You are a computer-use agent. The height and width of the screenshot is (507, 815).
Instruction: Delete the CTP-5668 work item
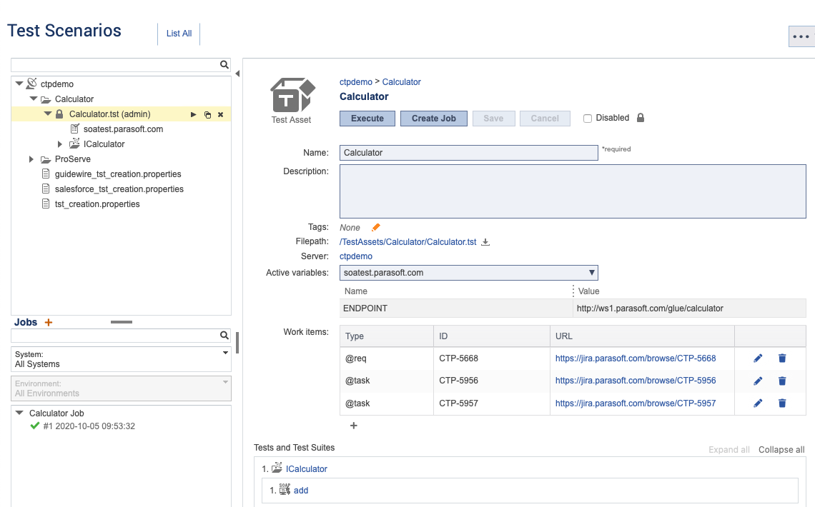781,358
